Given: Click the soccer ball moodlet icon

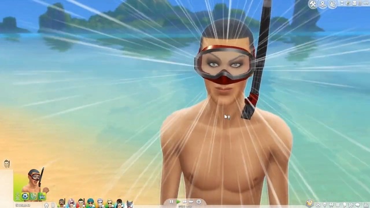Looking at the screenshot, I should (25, 196).
